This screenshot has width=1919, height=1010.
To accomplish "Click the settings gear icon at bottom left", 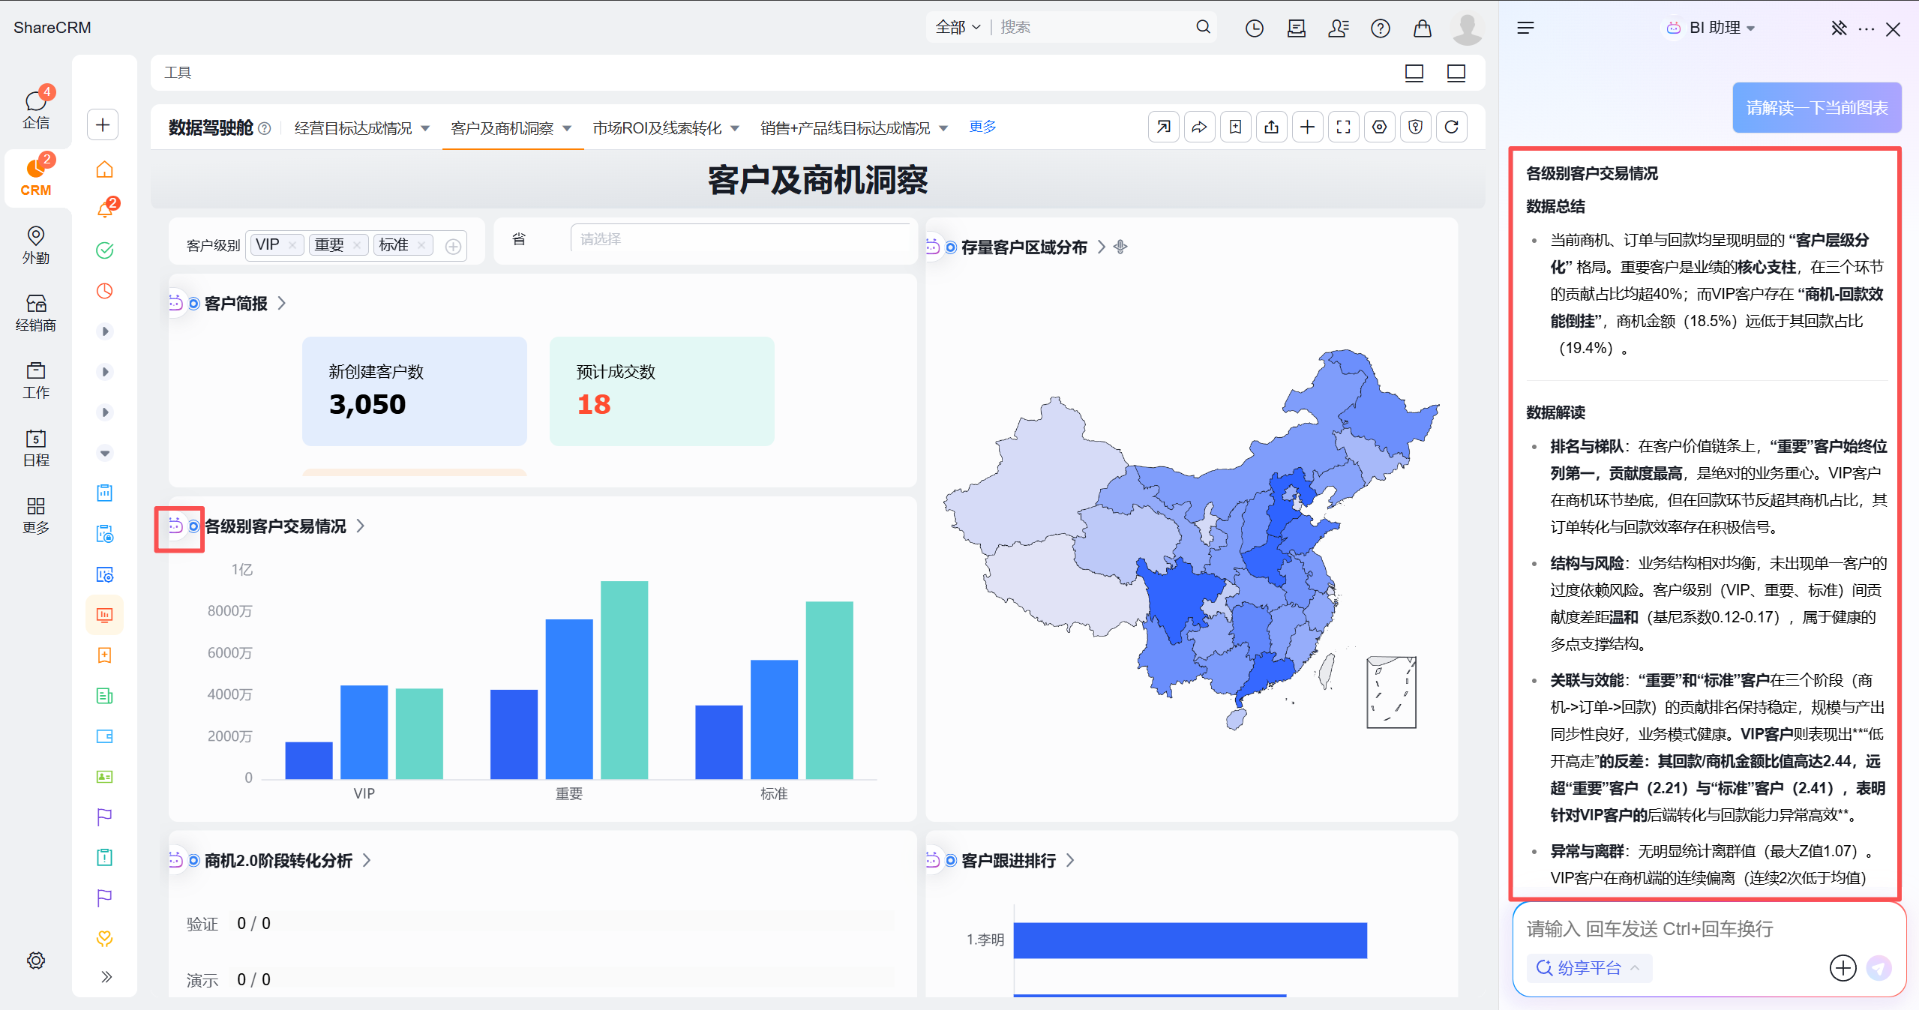I will pyautogui.click(x=36, y=961).
